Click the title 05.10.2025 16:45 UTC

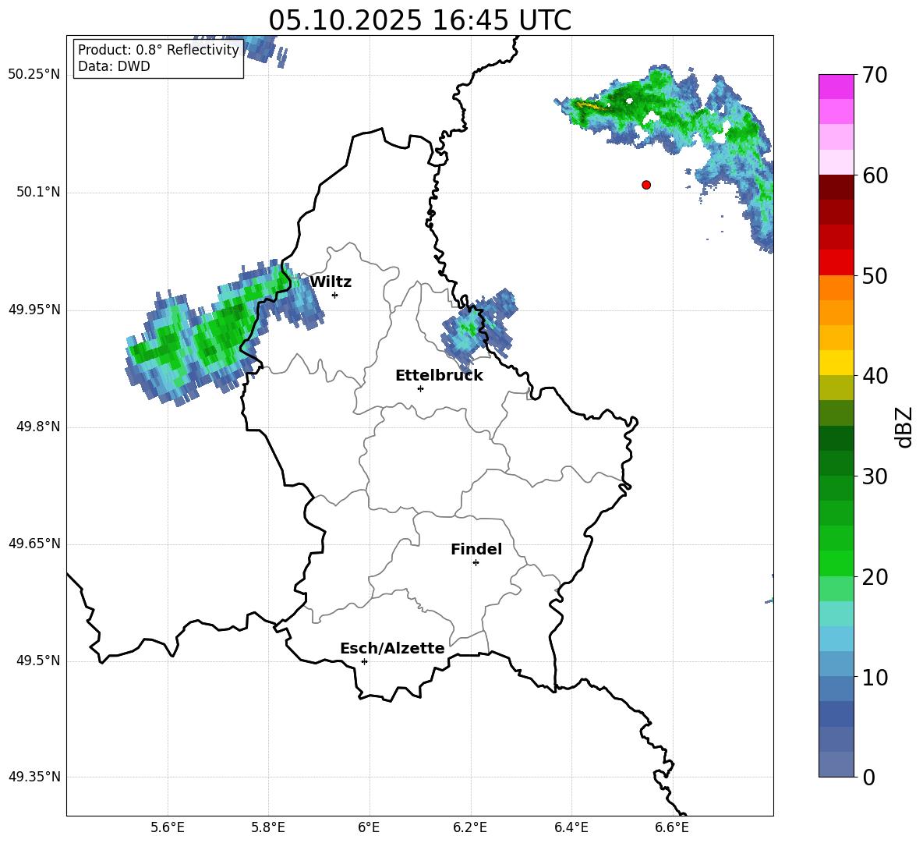point(420,20)
